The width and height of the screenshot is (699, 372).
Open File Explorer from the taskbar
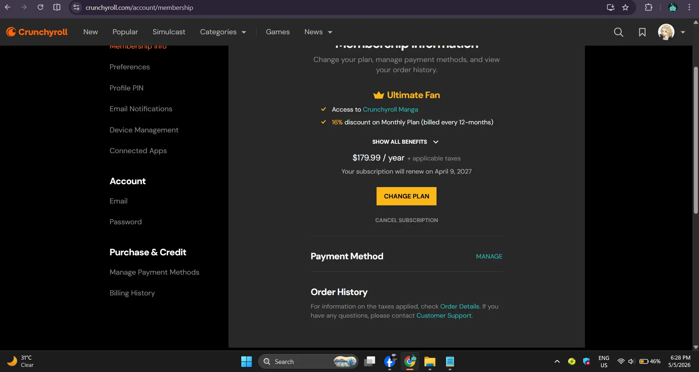[430, 361]
